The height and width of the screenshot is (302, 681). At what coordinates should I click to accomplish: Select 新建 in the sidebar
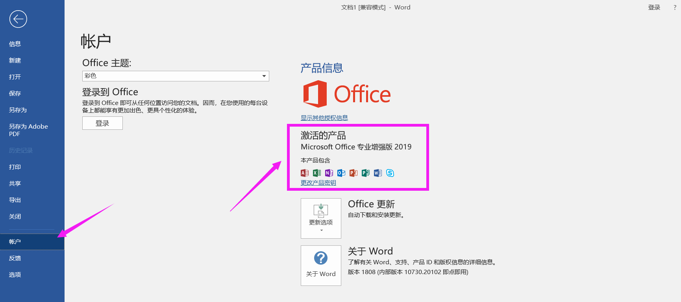point(32,60)
